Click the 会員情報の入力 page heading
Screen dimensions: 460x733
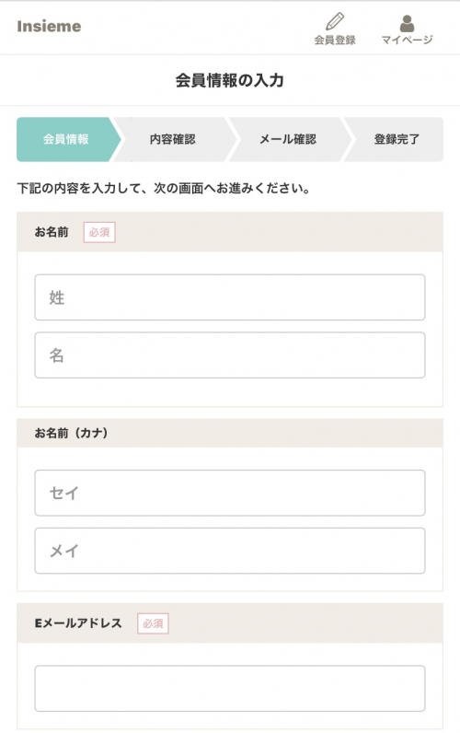(x=230, y=80)
